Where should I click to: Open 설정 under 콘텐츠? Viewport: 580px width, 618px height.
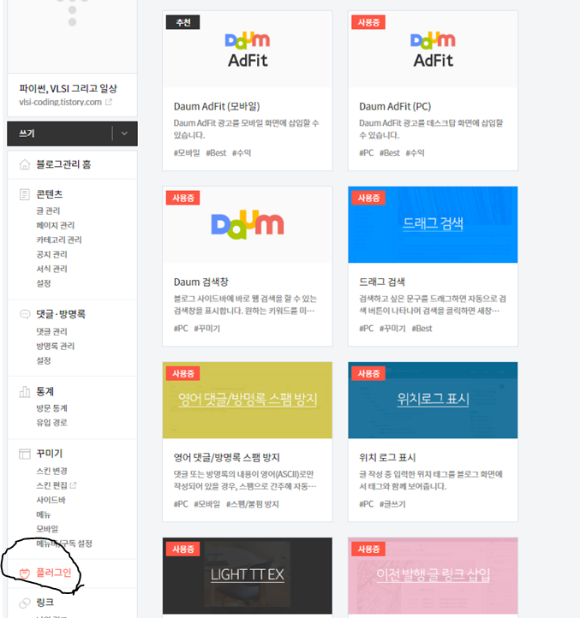click(44, 283)
